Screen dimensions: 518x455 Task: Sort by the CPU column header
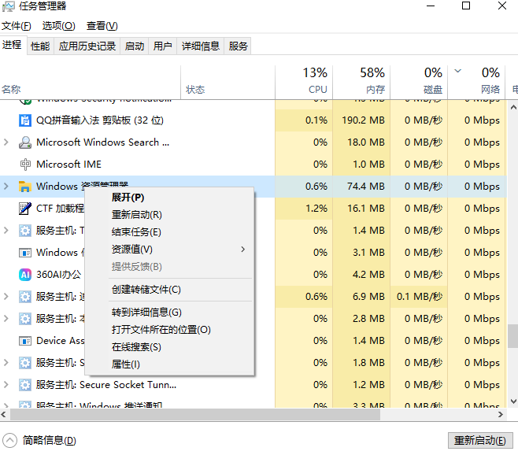coord(304,83)
